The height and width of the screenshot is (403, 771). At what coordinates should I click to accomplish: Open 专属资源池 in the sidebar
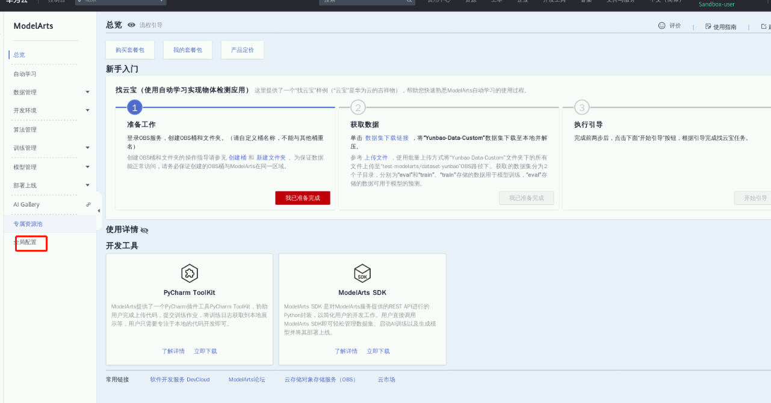point(28,224)
